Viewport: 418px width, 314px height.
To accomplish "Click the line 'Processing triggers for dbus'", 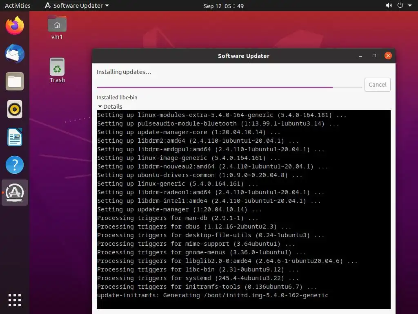I will 194,227.
